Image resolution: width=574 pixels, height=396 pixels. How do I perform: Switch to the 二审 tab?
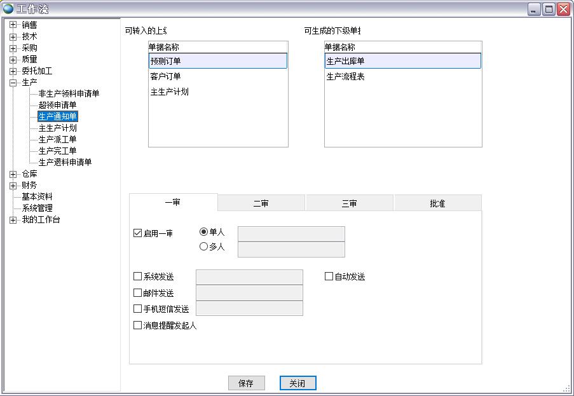[x=261, y=202]
